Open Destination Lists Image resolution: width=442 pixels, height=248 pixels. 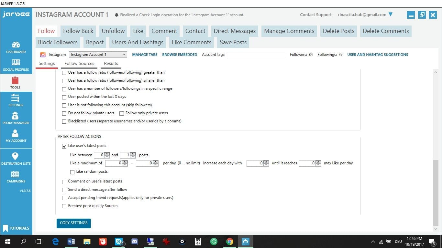pos(16,159)
